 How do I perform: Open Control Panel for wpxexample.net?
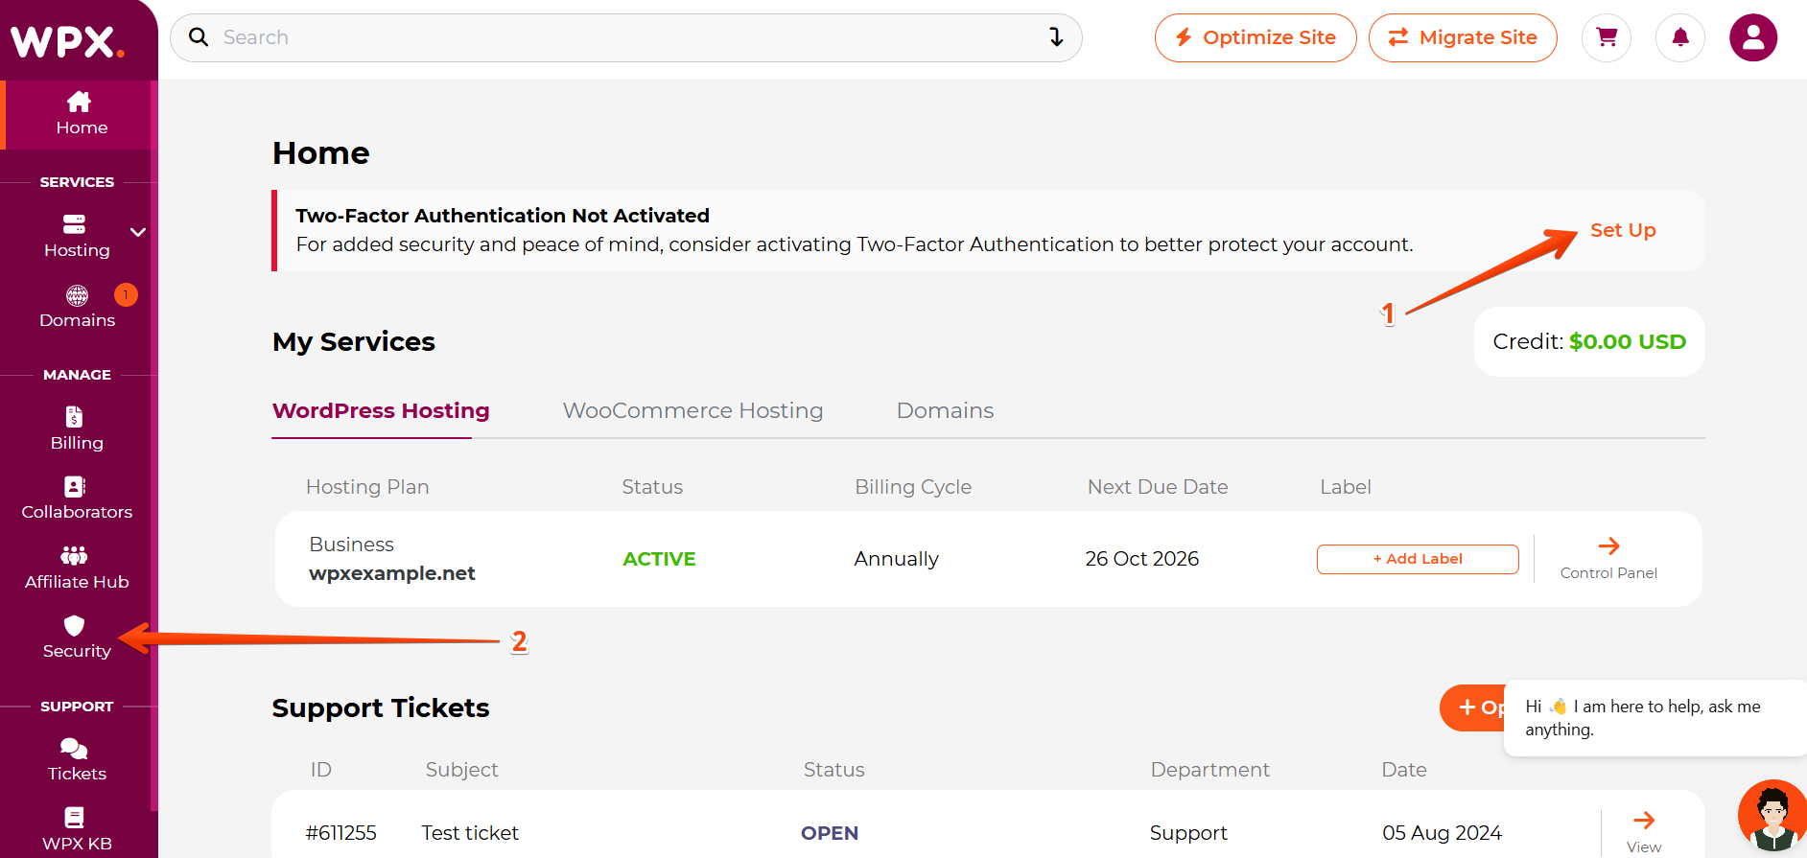tap(1608, 559)
